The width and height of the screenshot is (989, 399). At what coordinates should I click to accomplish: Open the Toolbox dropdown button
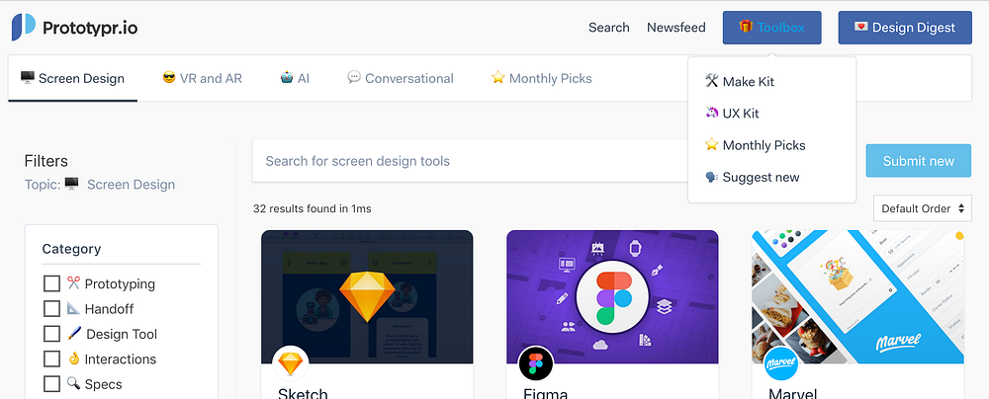pyautogui.click(x=772, y=28)
